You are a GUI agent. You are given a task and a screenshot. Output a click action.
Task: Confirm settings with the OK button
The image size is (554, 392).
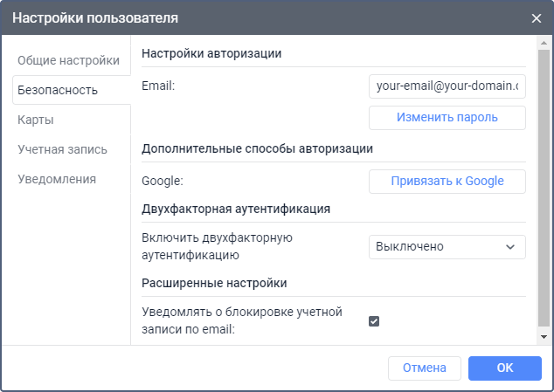click(504, 368)
